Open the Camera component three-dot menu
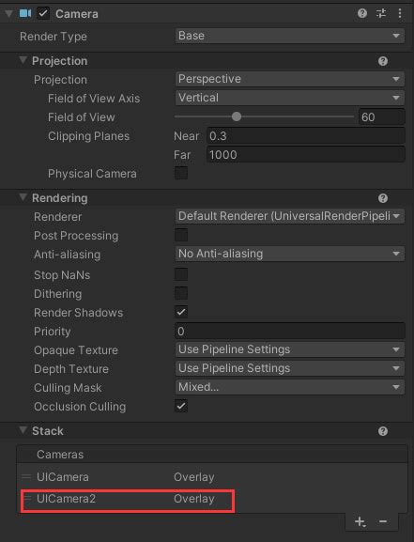This screenshot has width=414, height=542. tap(400, 13)
